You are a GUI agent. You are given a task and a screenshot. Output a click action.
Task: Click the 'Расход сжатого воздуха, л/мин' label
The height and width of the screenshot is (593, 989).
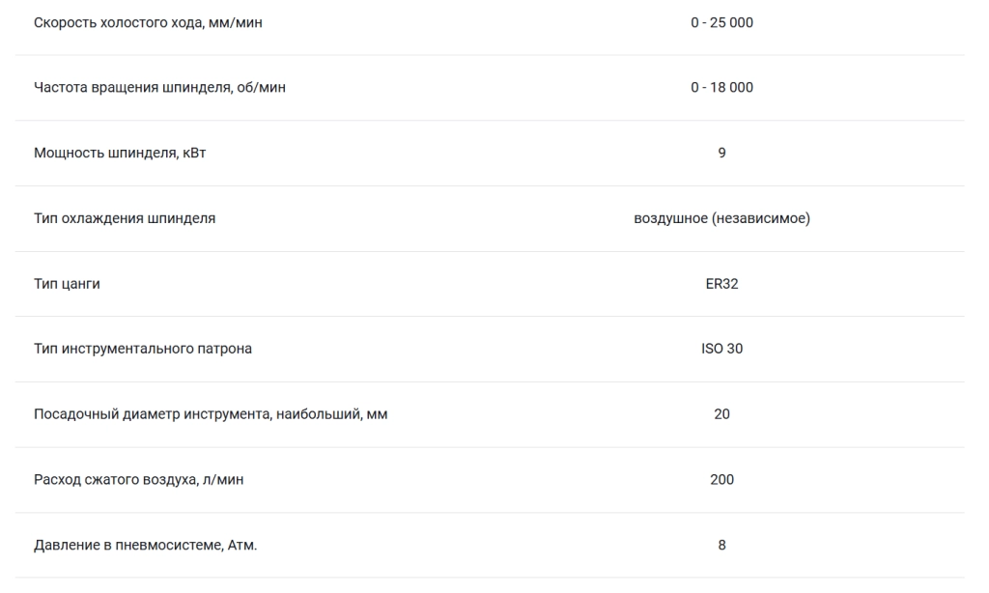tap(138, 480)
